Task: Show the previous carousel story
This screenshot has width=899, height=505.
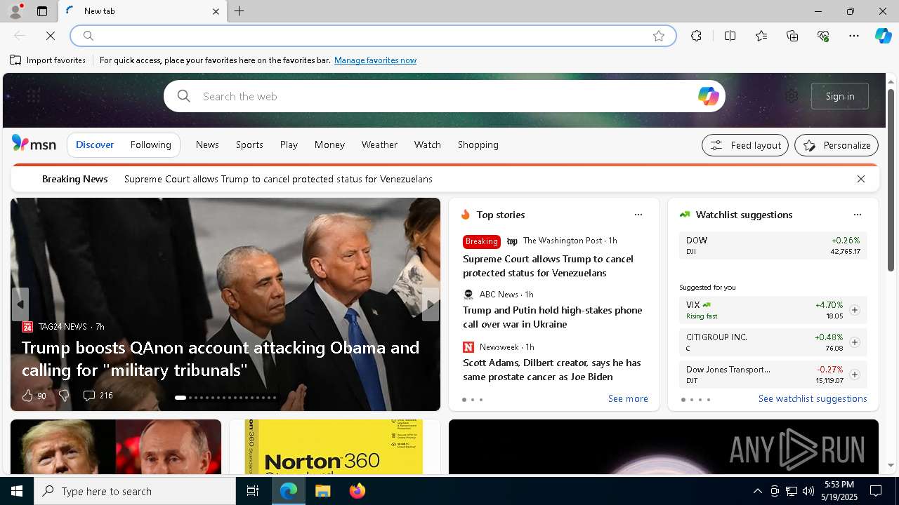Action: (20, 304)
